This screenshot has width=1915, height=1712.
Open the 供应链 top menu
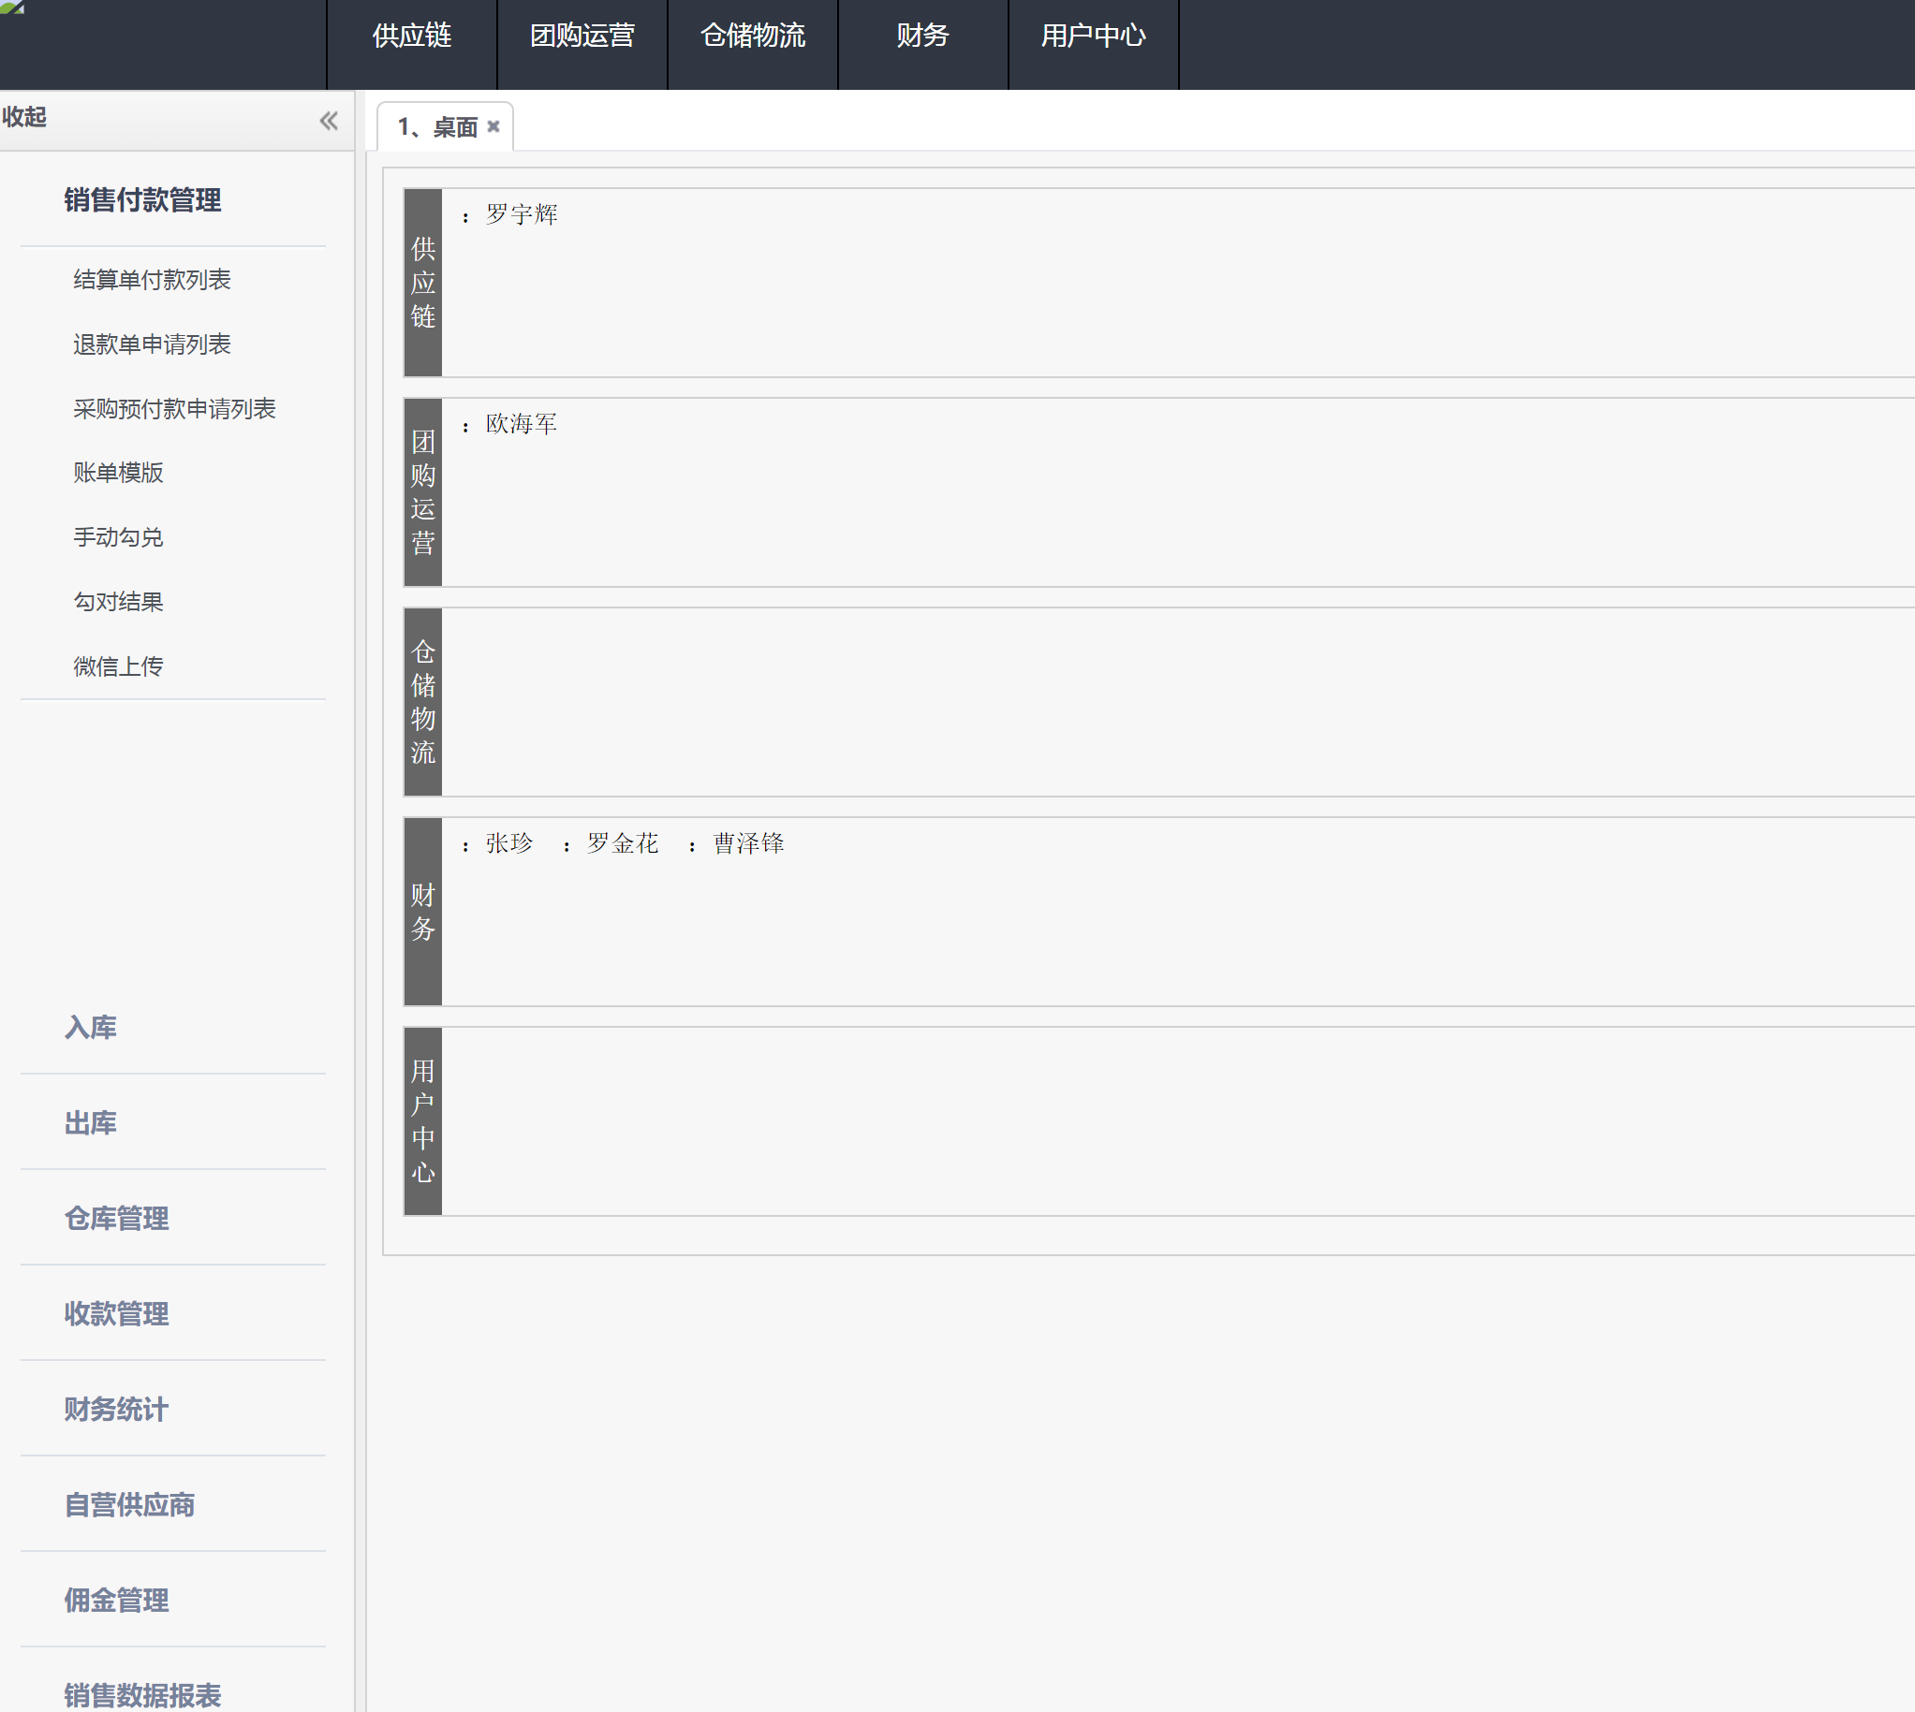click(x=411, y=36)
